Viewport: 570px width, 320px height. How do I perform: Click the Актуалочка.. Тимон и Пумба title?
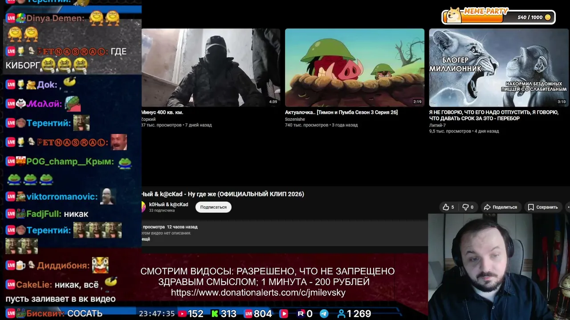click(x=341, y=112)
